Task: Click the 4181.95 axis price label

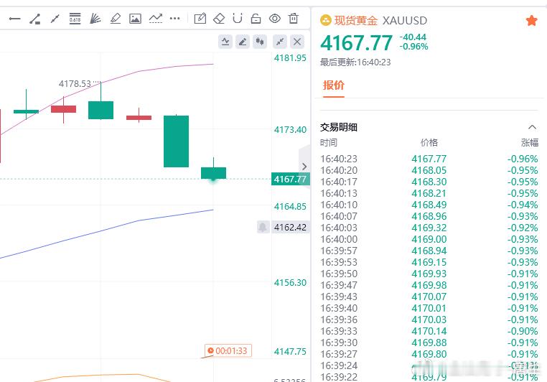Action: 290,58
